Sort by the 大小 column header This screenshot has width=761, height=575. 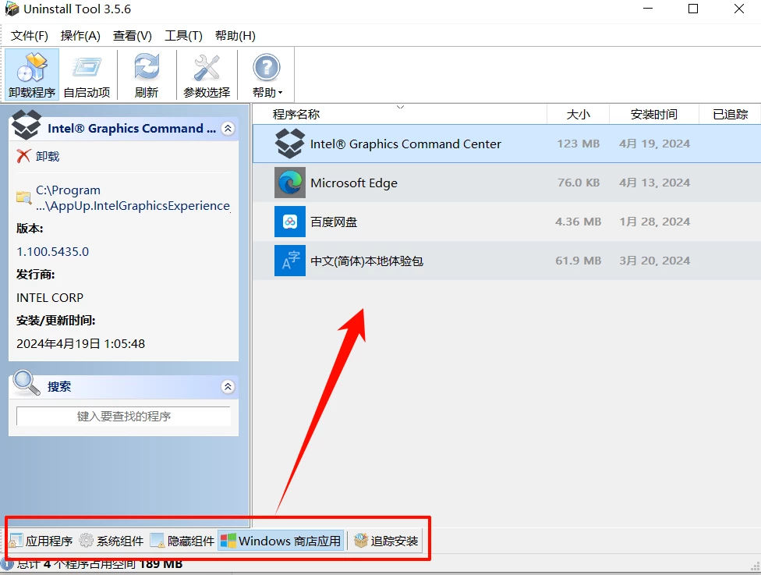click(x=578, y=114)
